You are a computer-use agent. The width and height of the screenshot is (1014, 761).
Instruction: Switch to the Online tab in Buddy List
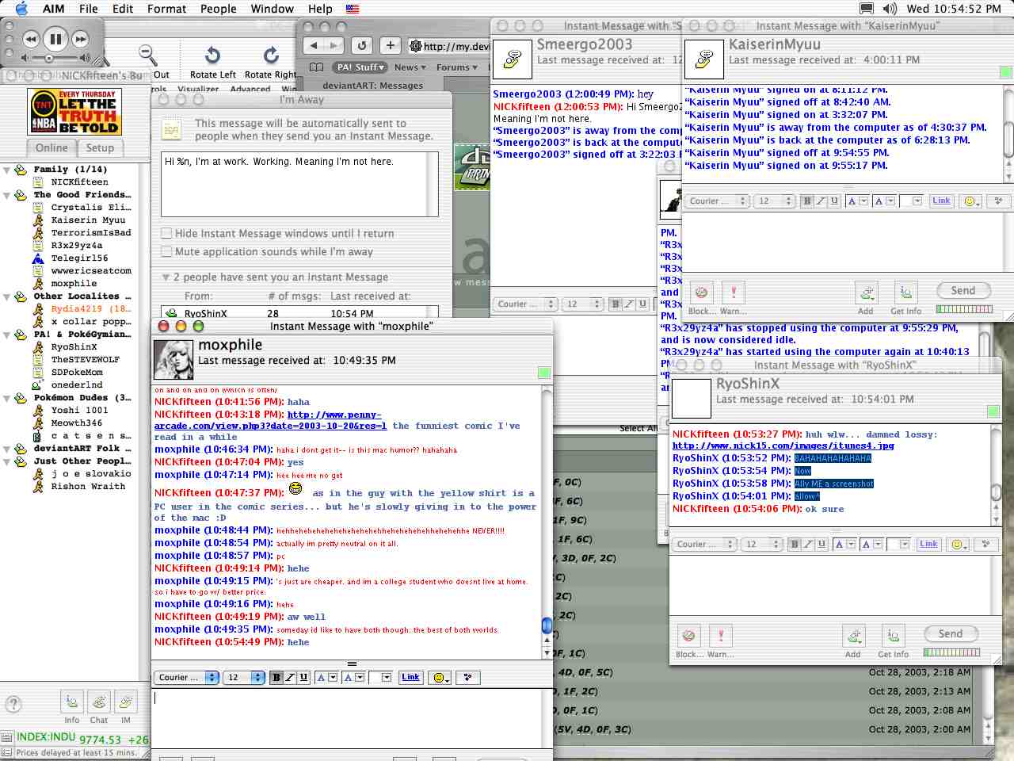tap(51, 147)
